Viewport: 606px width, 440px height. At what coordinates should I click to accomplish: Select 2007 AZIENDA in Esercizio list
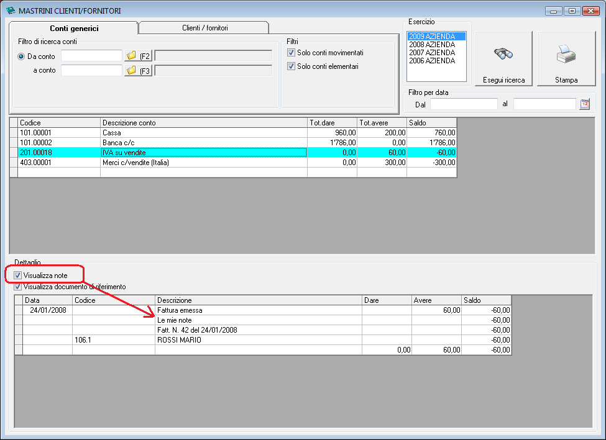tap(436, 53)
